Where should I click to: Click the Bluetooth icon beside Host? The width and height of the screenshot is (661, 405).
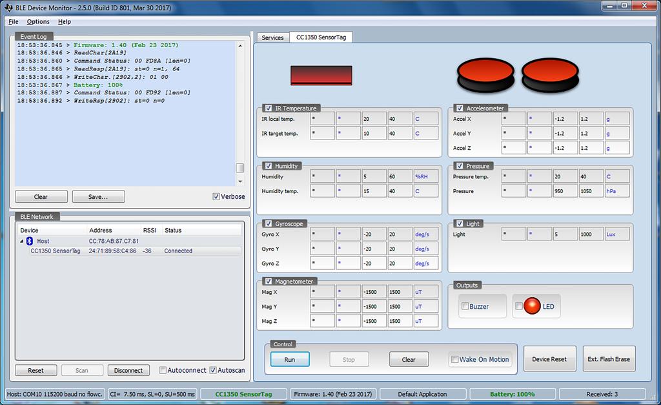click(x=30, y=241)
